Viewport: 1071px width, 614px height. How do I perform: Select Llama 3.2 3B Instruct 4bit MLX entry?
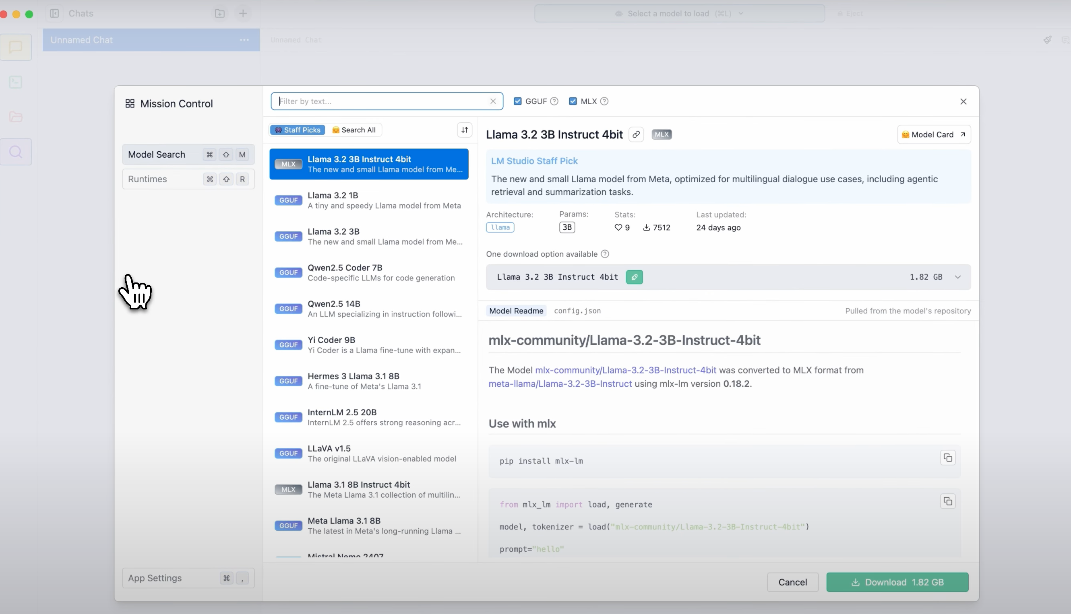pos(369,164)
